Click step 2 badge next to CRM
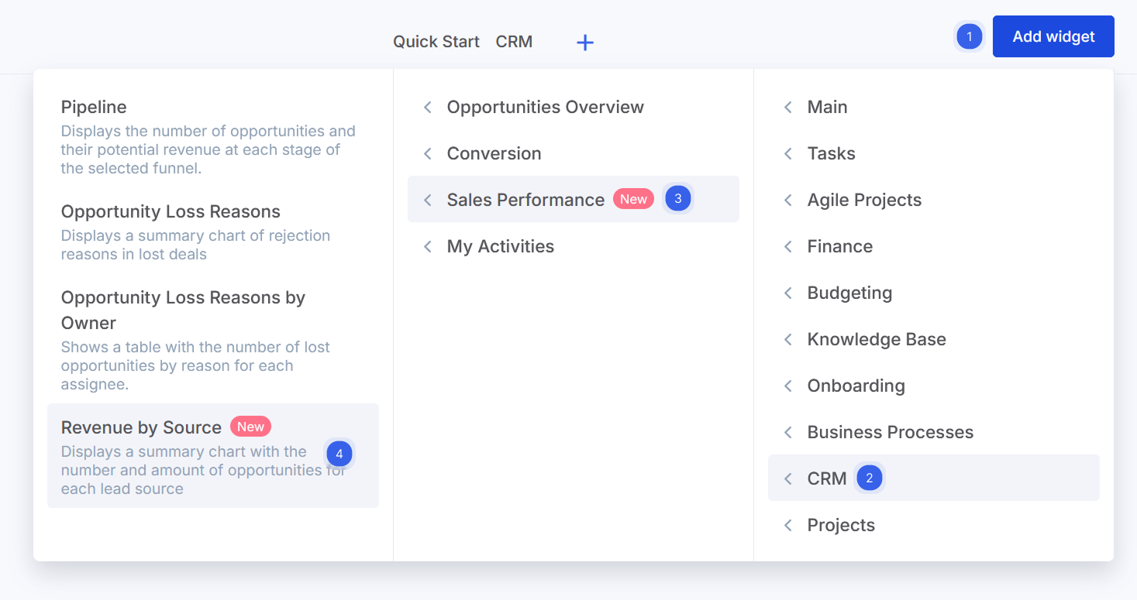 point(869,478)
